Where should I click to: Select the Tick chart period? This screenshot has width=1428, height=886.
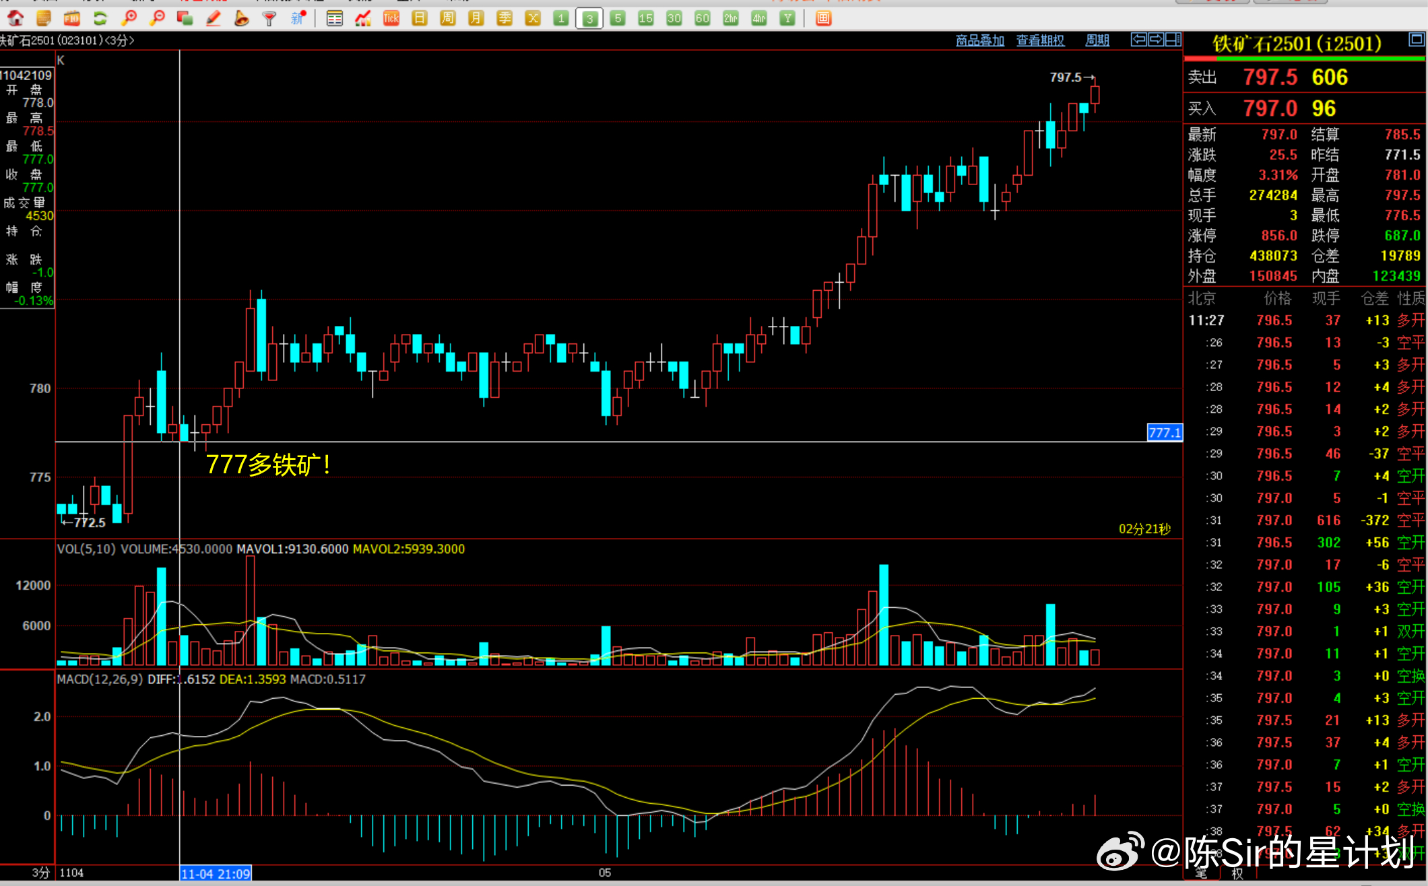(391, 18)
